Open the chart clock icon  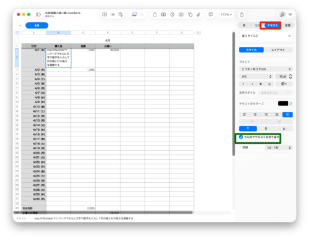click(172, 14)
